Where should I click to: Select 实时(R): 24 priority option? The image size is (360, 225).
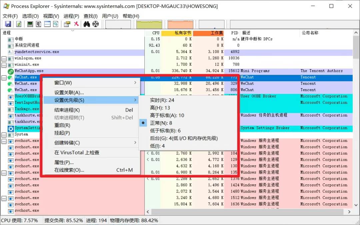[x=162, y=100]
